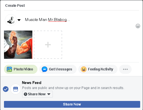Click the Feeling/Activity smiley face icon
The image size is (143, 110).
point(84,69)
